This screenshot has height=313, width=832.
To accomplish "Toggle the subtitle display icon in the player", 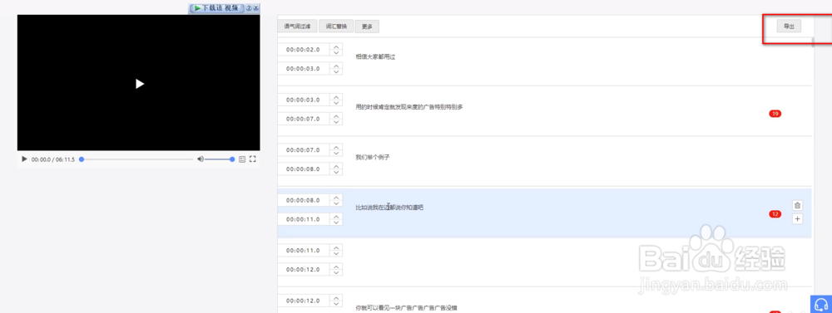I will 242,159.
